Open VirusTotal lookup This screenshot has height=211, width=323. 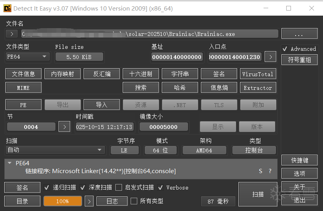[258, 74]
